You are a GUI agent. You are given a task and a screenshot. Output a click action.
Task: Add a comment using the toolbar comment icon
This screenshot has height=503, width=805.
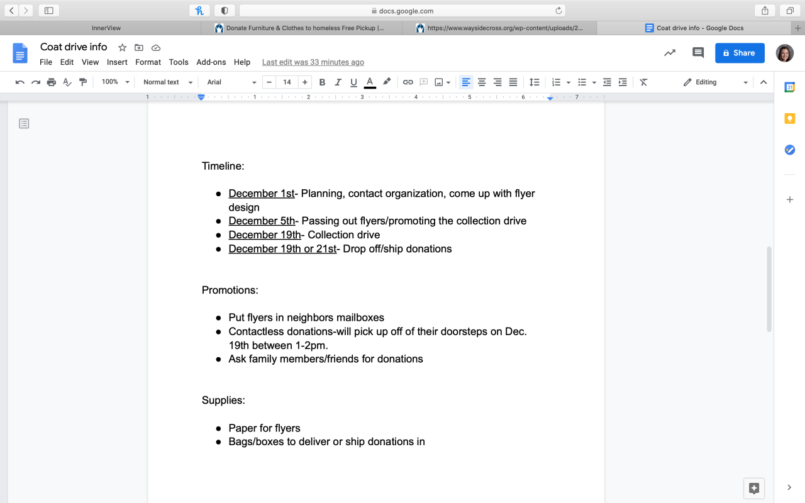pyautogui.click(x=424, y=82)
